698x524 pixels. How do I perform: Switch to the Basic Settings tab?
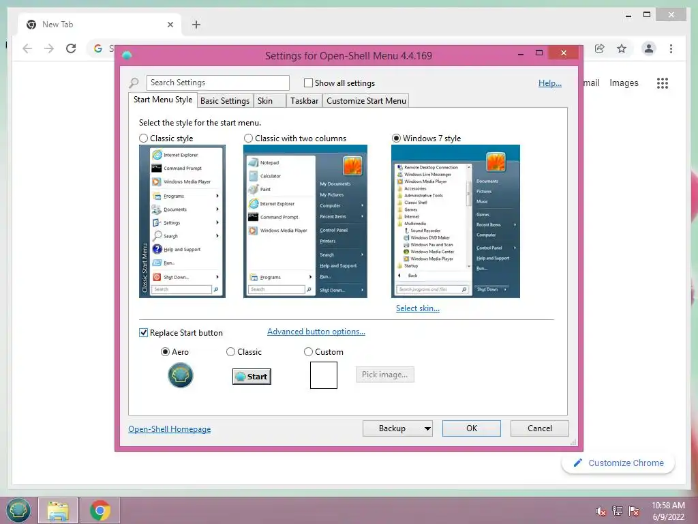coord(225,101)
